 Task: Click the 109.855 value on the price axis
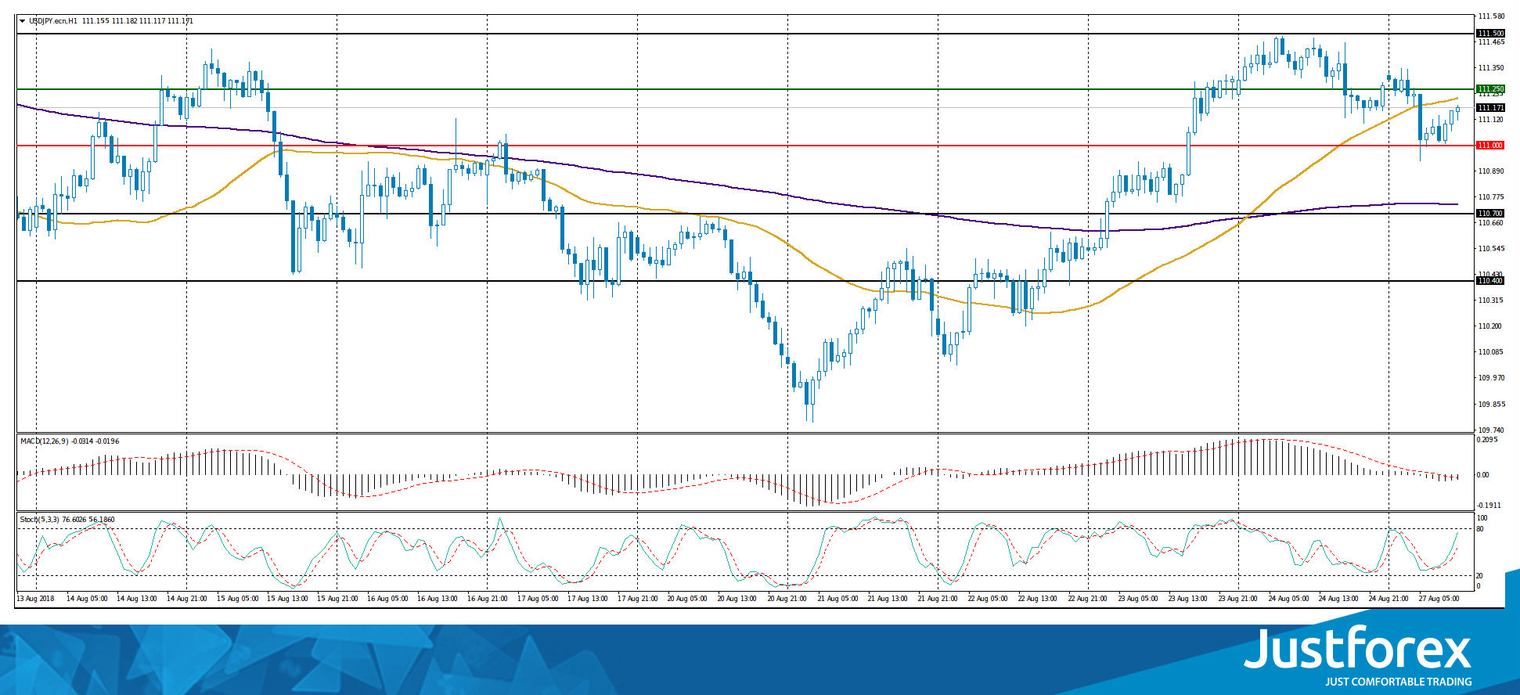(1490, 405)
